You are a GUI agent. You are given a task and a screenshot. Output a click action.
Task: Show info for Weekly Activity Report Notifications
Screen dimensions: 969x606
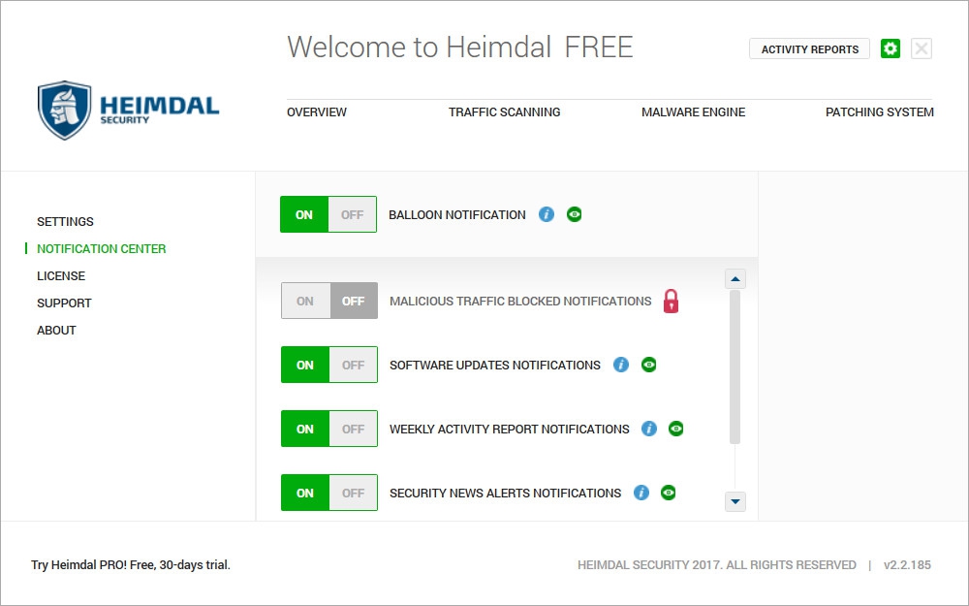(649, 429)
